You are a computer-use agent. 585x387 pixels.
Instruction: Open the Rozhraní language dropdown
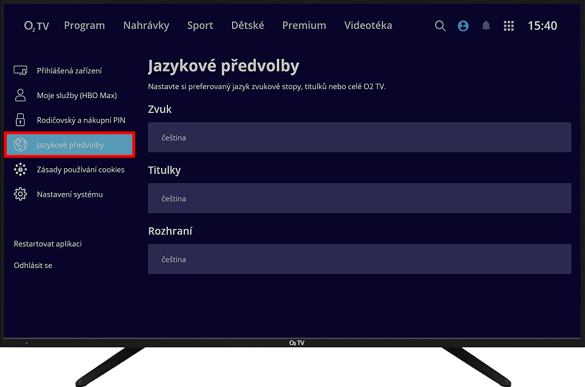click(x=359, y=260)
